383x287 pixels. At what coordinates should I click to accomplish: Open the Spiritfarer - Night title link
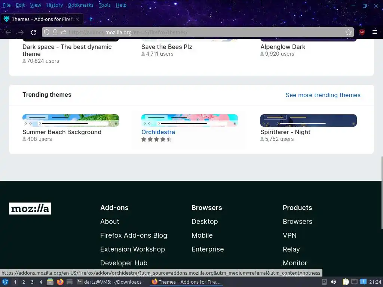(x=285, y=132)
